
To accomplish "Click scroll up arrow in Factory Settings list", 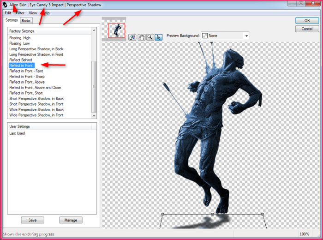I will (x=94, y=30).
